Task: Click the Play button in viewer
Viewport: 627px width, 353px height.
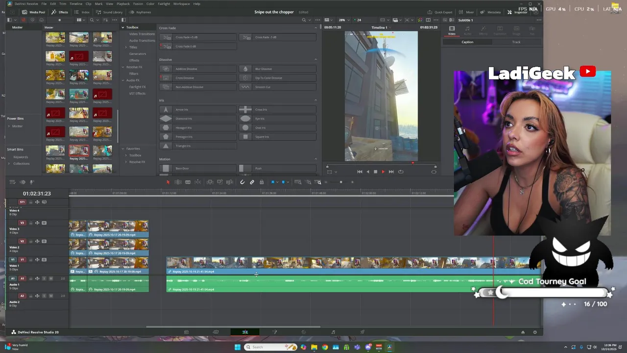Action: [x=383, y=172]
